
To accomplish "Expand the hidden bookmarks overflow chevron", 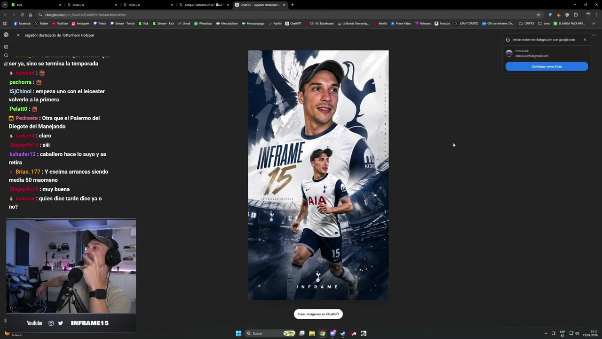I will click(x=594, y=24).
